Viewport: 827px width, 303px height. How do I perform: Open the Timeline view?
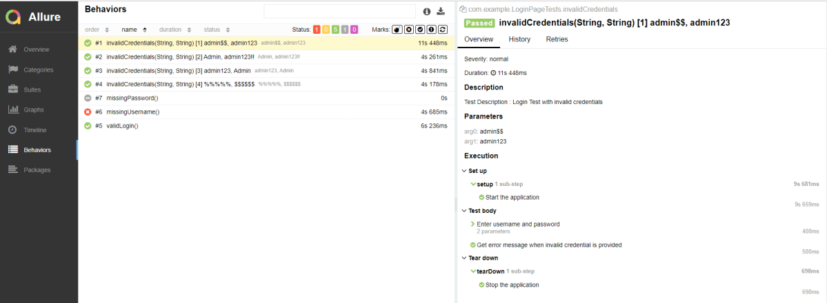pyautogui.click(x=34, y=129)
